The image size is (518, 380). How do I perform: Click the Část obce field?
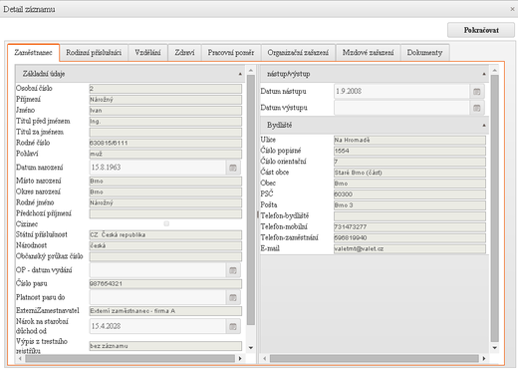[x=409, y=173]
